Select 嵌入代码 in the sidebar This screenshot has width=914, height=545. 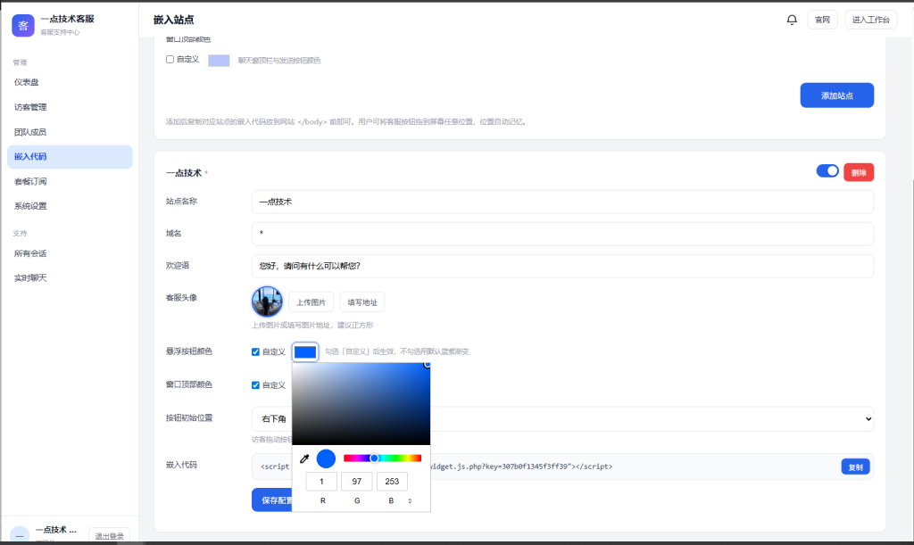70,157
